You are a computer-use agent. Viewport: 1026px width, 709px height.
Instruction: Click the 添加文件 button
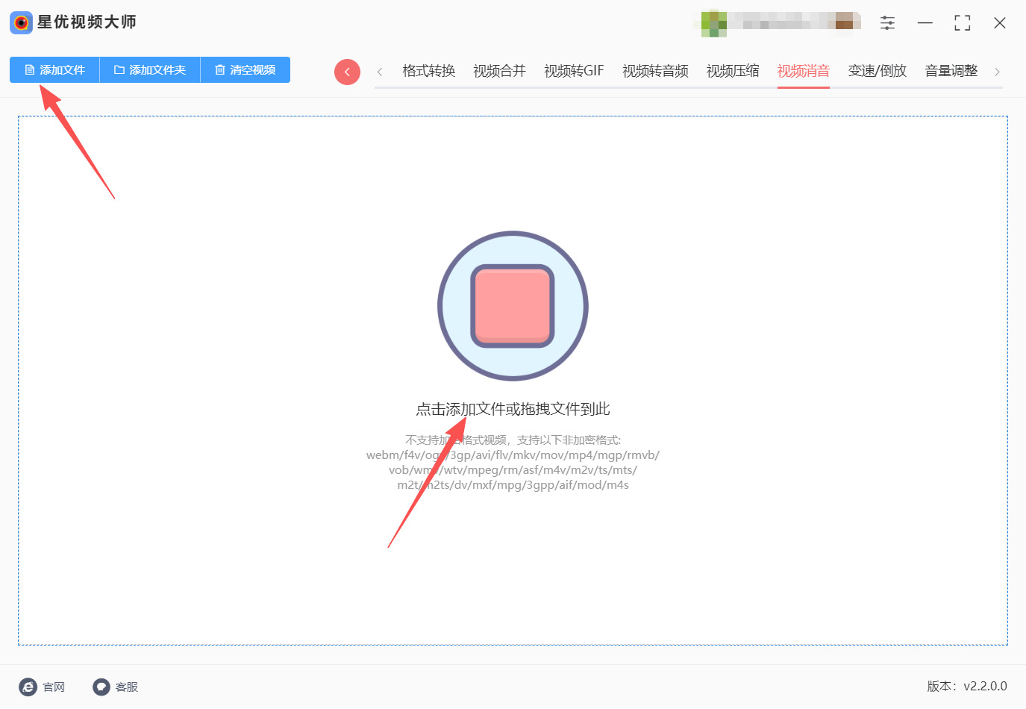pyautogui.click(x=54, y=70)
